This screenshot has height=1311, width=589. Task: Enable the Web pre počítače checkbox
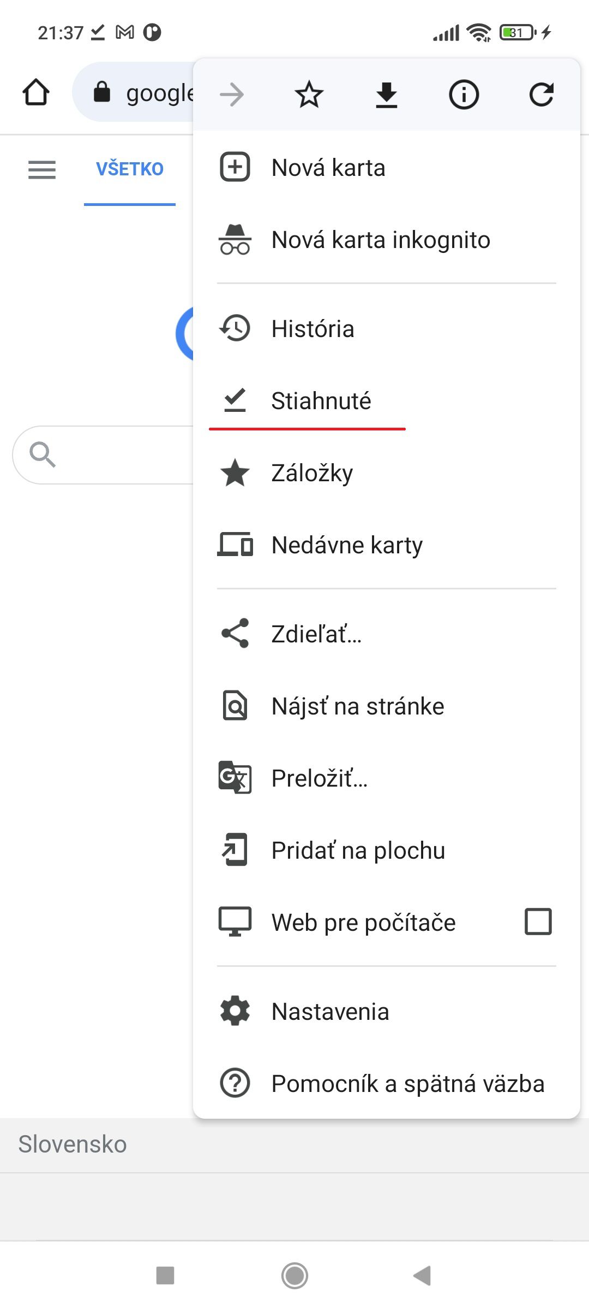point(538,922)
